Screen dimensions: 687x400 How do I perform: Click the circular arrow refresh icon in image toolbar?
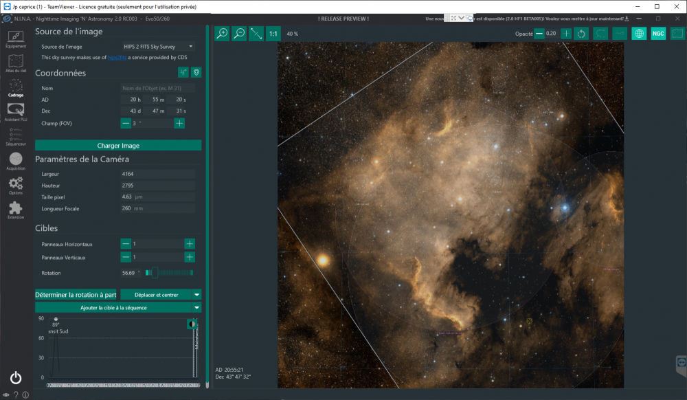pyautogui.click(x=581, y=34)
